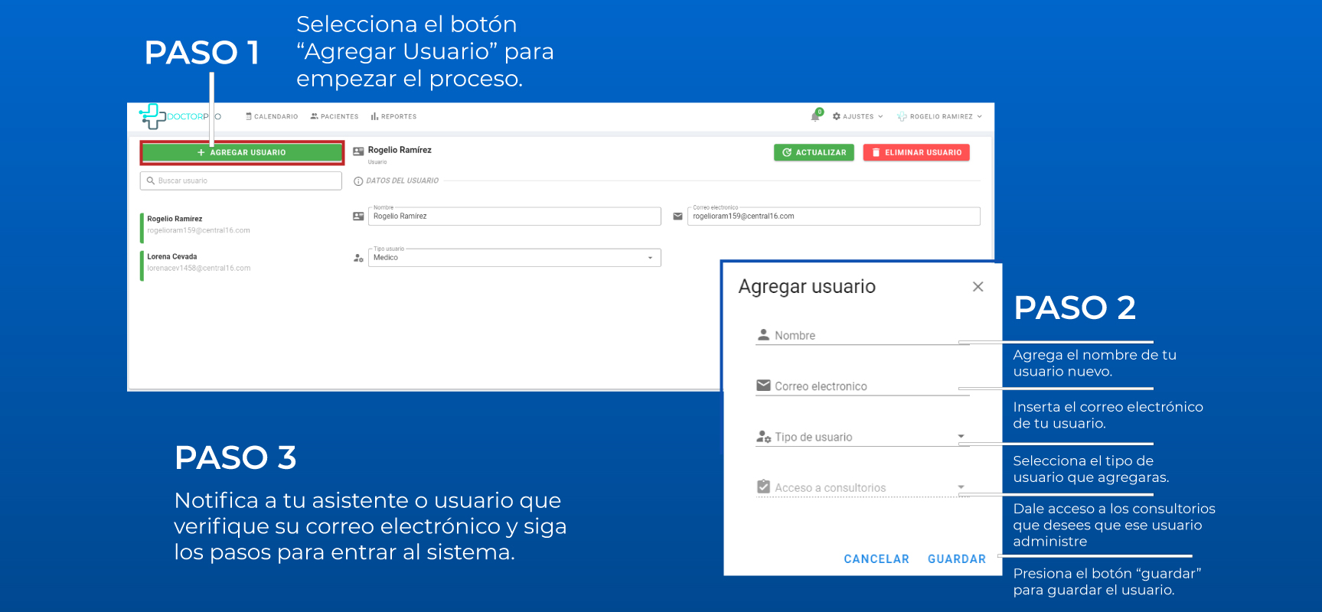Open the Reportes menu
The height and width of the screenshot is (612, 1322).
pos(394,117)
